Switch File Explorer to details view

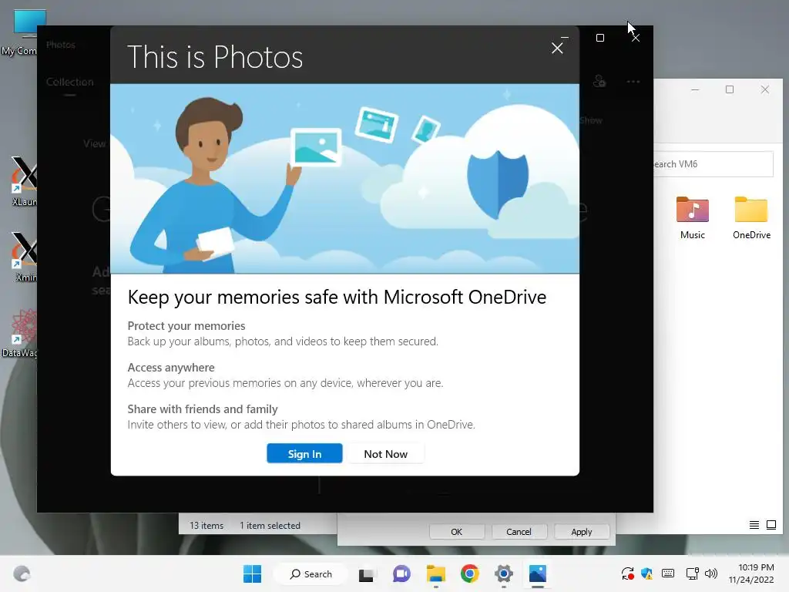click(x=754, y=525)
